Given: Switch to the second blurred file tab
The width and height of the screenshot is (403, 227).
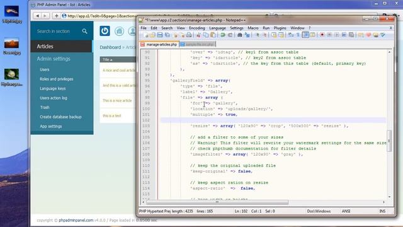Looking at the screenshot, I should (x=197, y=44).
